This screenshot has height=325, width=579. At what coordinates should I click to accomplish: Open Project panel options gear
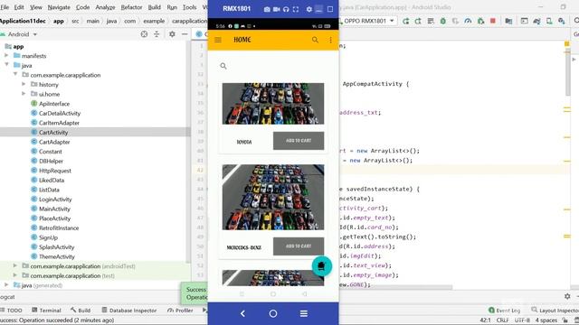tap(172, 34)
